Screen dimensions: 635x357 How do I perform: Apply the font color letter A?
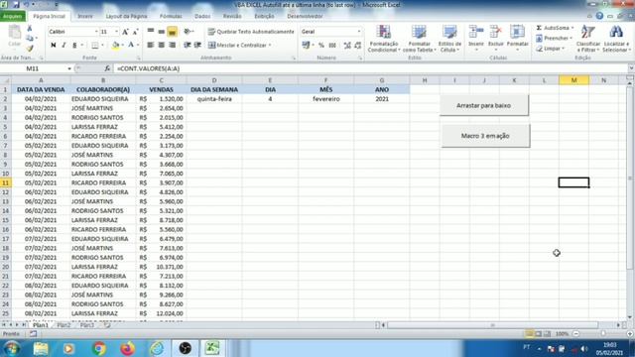point(131,45)
